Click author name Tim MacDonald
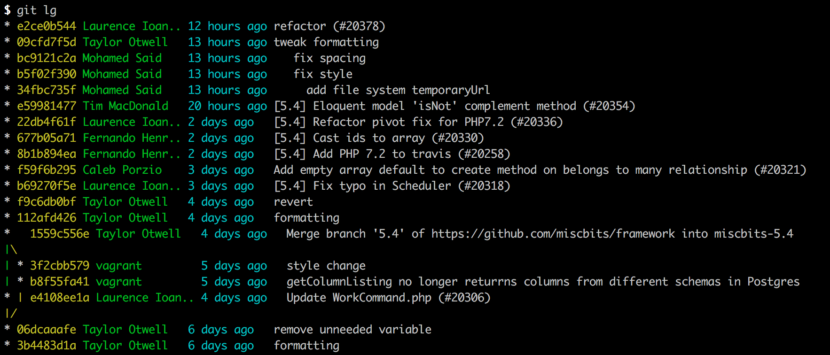The height and width of the screenshot is (355, 830). [x=125, y=106]
